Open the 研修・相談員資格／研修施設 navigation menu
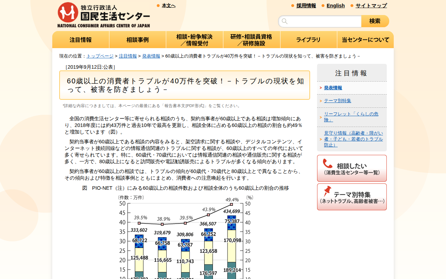The height and width of the screenshot is (279, 446). point(252,39)
